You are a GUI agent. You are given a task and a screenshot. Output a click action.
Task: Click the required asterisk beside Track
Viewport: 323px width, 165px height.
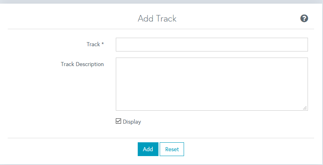(102, 44)
